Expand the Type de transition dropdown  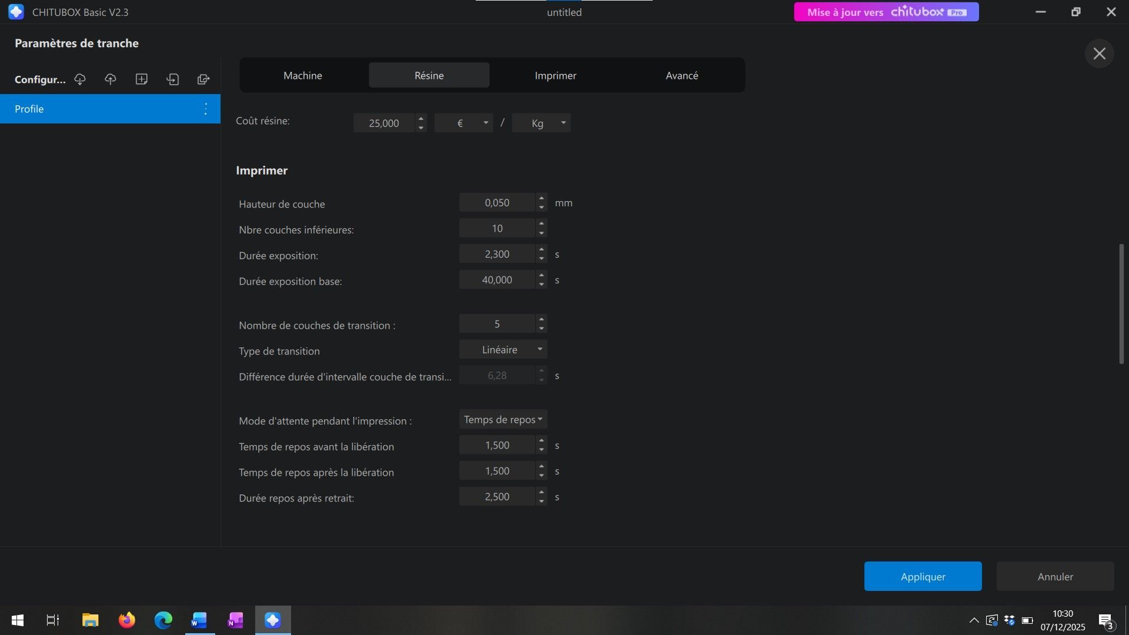[503, 350]
